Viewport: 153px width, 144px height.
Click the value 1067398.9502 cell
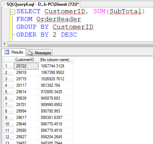(x=56, y=73)
